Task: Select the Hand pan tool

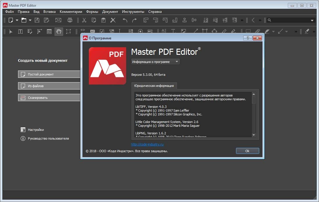Action: pos(59,31)
